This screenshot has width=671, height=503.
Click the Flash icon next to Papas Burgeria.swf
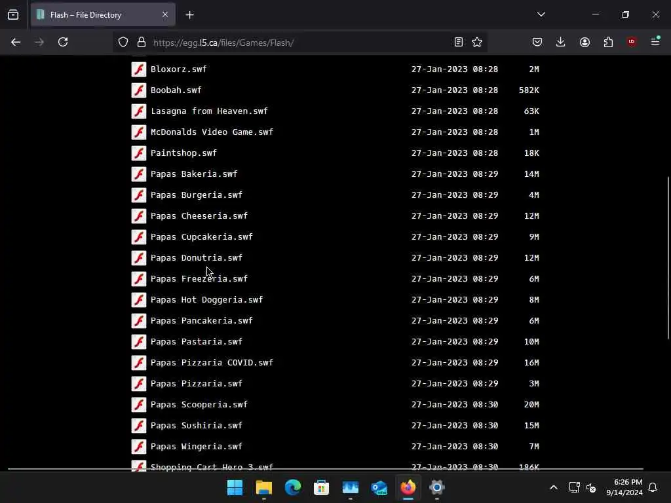pos(139,195)
